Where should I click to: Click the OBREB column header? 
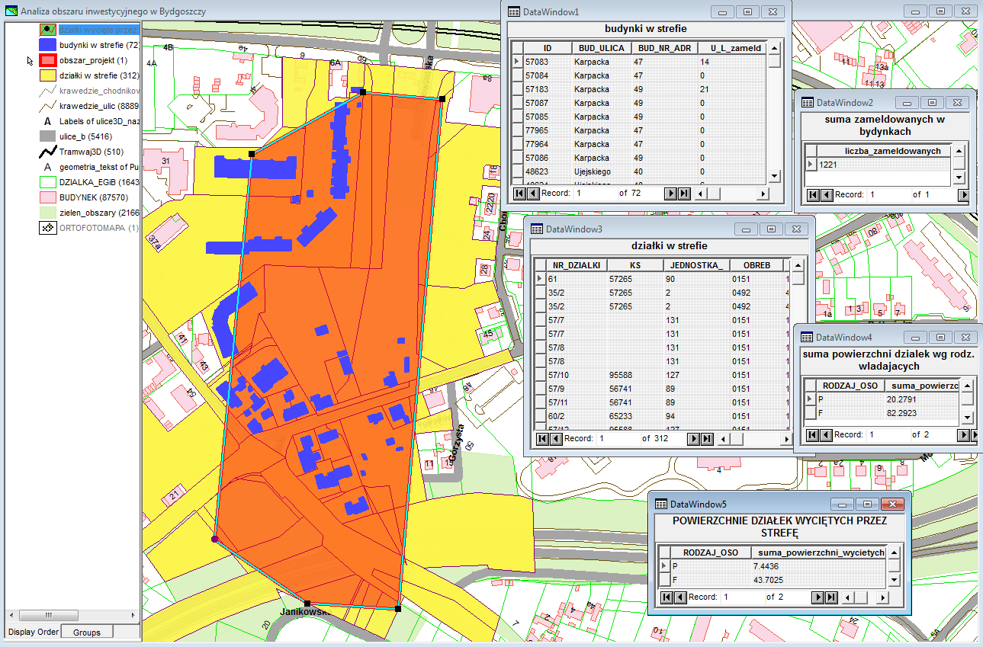[757, 265]
